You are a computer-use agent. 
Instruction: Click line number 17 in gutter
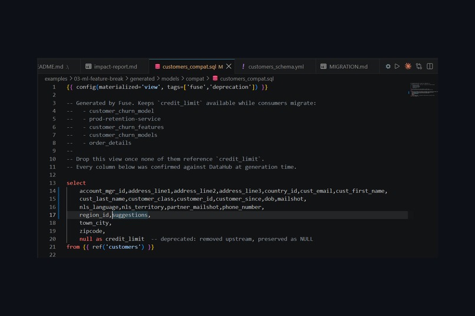(52, 215)
